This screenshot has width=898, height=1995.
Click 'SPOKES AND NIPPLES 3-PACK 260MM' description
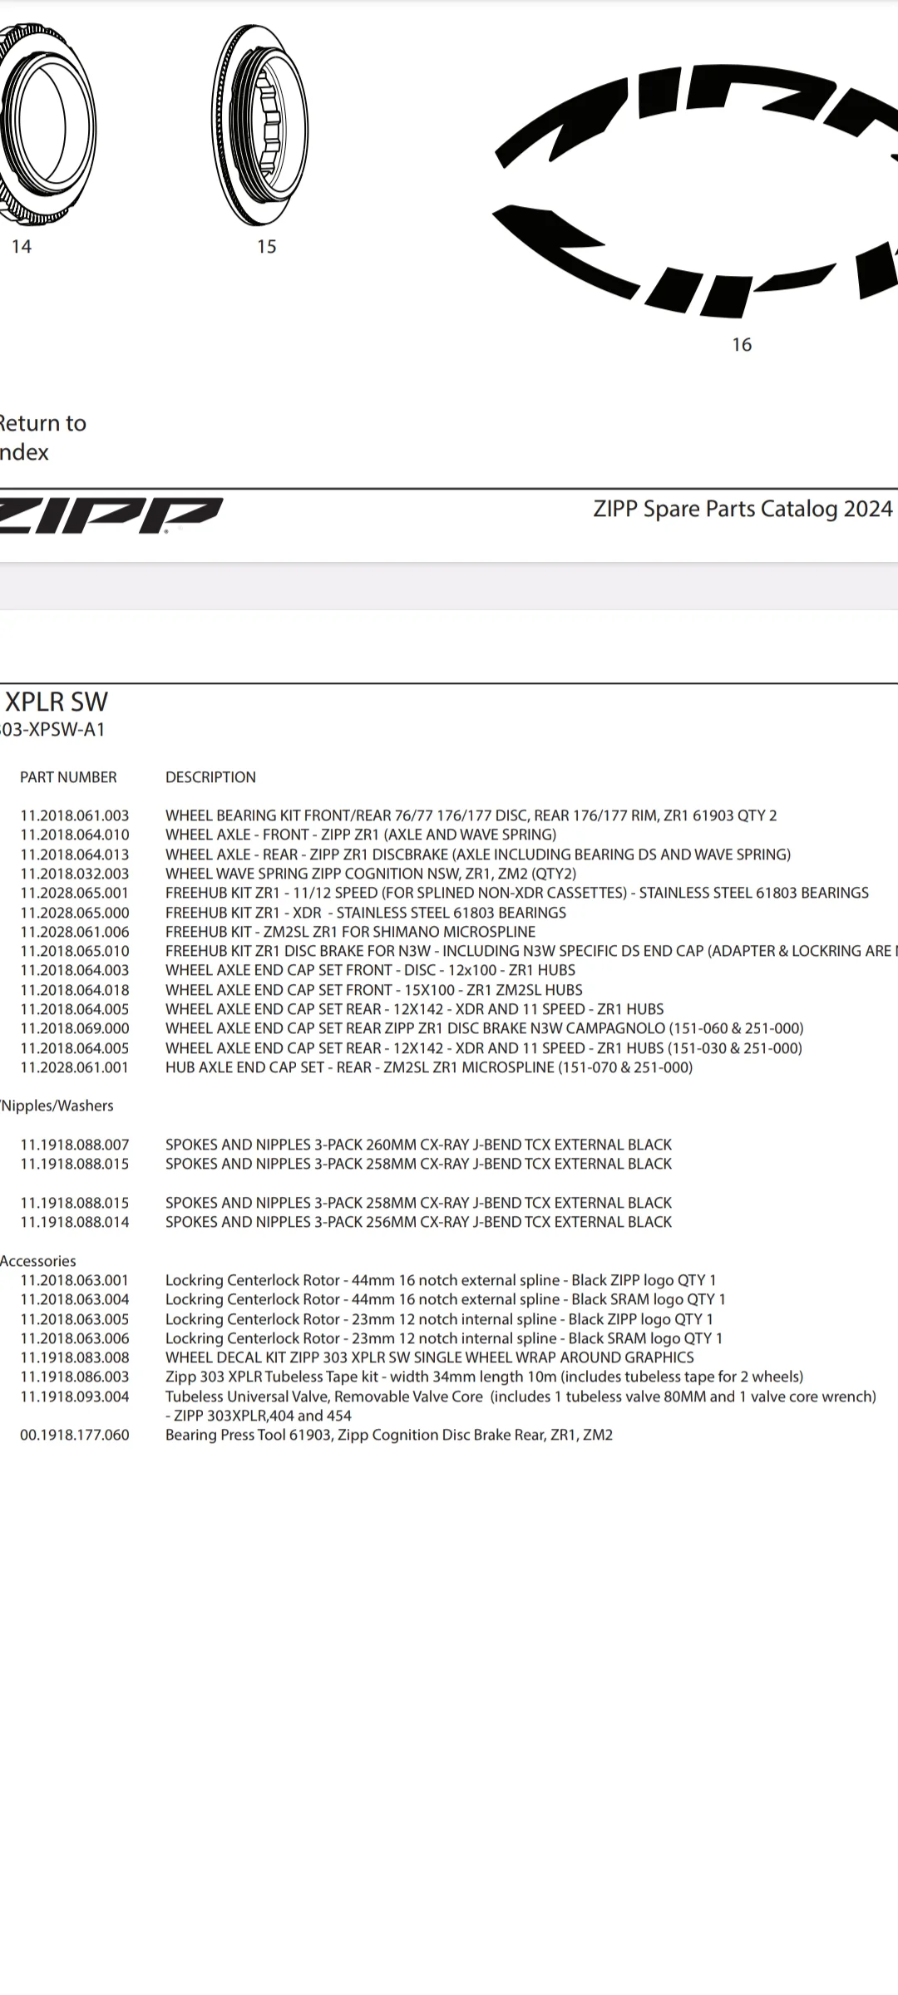point(418,1145)
